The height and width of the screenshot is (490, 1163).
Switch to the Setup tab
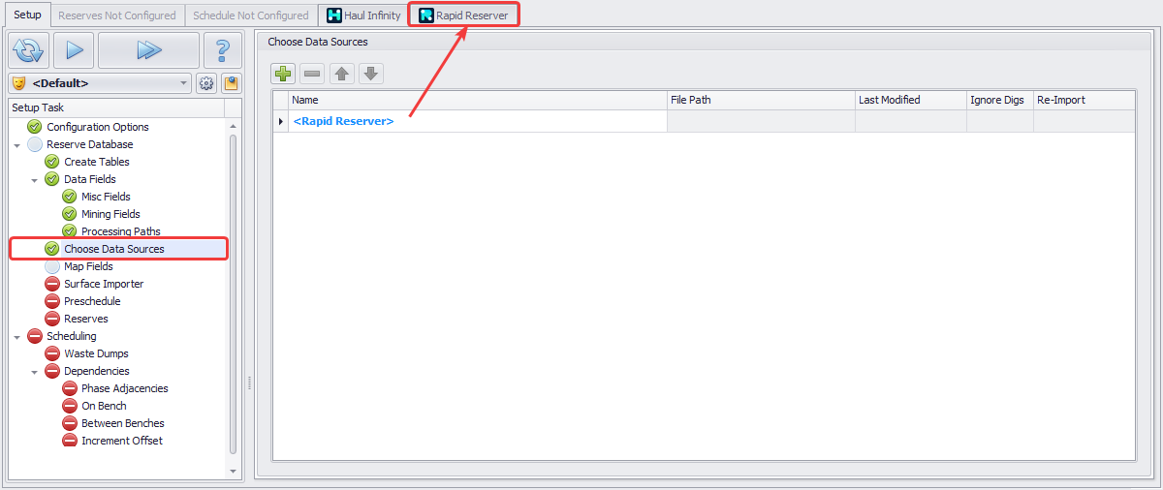[27, 15]
